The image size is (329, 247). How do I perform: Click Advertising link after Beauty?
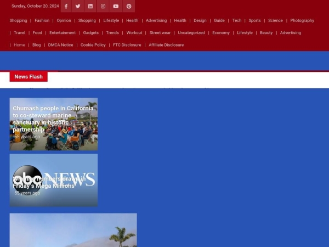tap(291, 33)
